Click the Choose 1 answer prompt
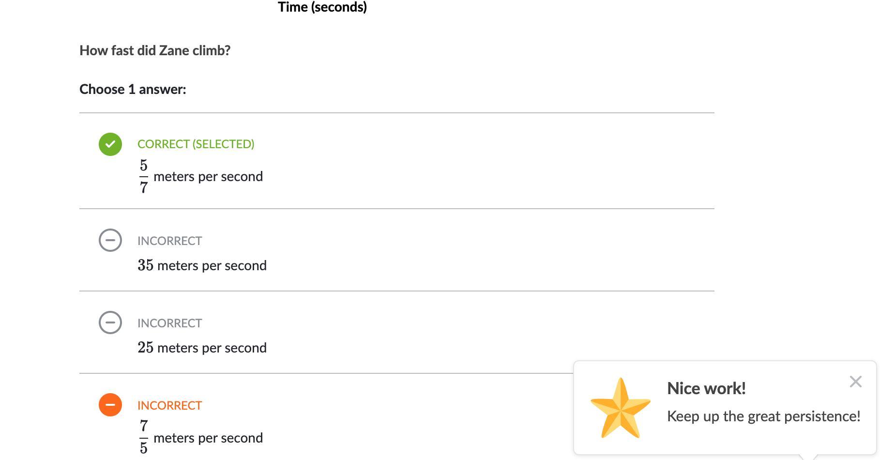 click(x=133, y=89)
